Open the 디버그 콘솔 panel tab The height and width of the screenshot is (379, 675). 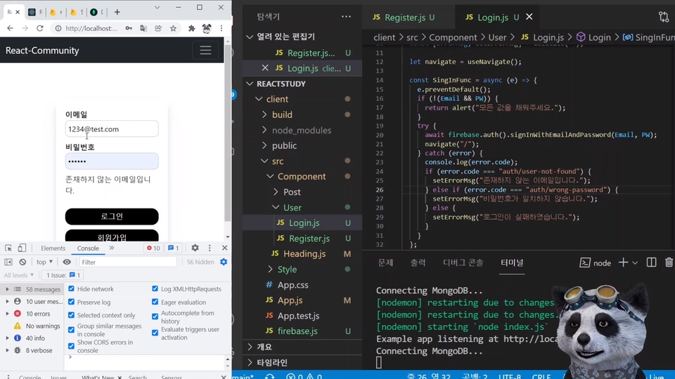[463, 262]
